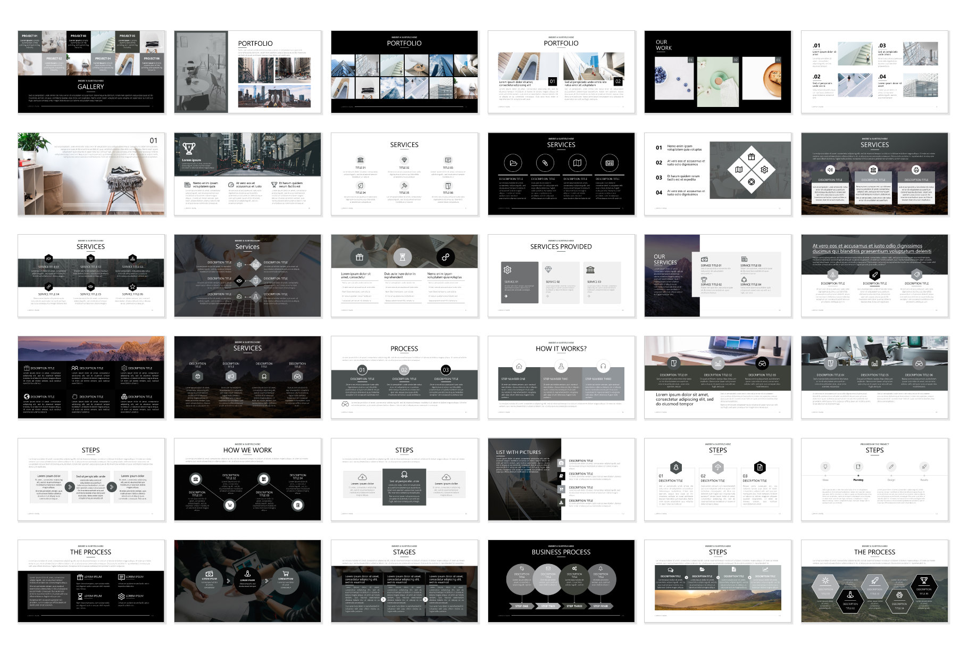
Task: Select the Step Four arrow on Business Process
Action: pyautogui.click(x=600, y=606)
